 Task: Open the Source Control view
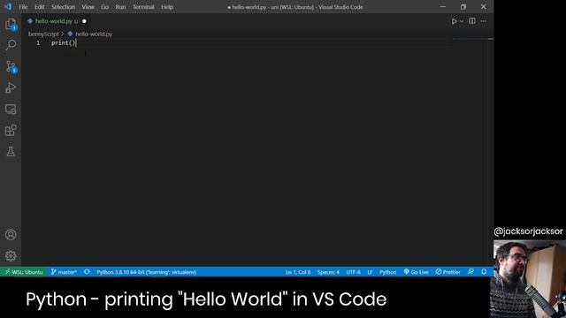coord(11,67)
